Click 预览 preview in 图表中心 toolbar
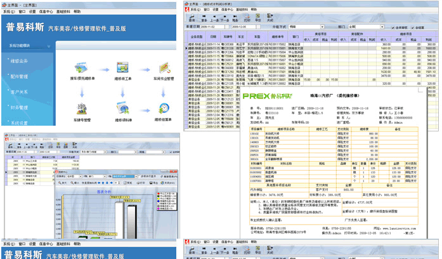The image size is (442, 259). click(128, 183)
